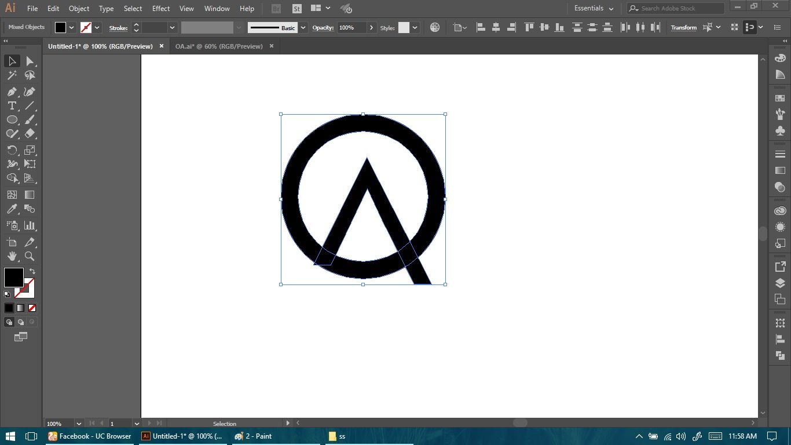The width and height of the screenshot is (791, 445).
Task: Set paint mode to None
Action: coord(32,308)
